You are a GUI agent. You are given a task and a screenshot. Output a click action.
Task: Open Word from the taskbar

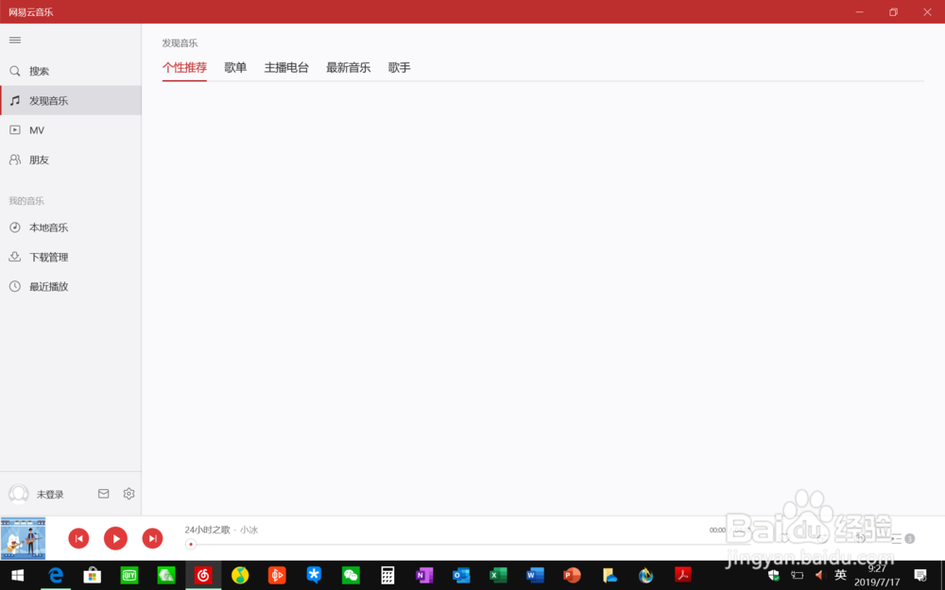point(535,576)
